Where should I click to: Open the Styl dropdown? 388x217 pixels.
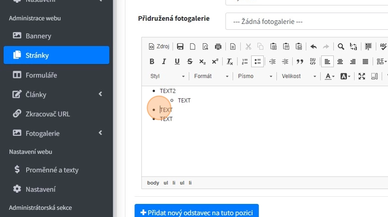coord(167,77)
